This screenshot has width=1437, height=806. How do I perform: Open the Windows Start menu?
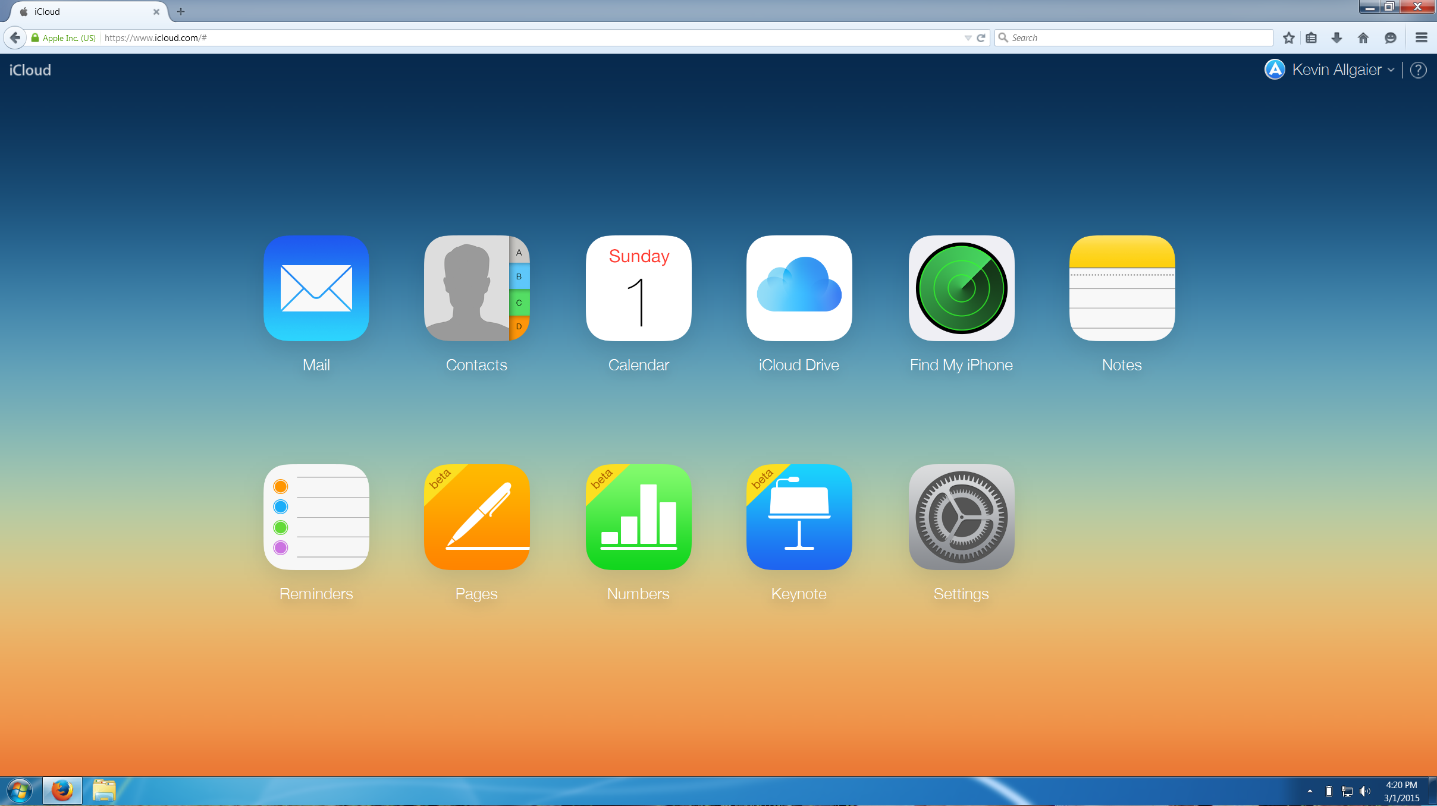coord(20,791)
